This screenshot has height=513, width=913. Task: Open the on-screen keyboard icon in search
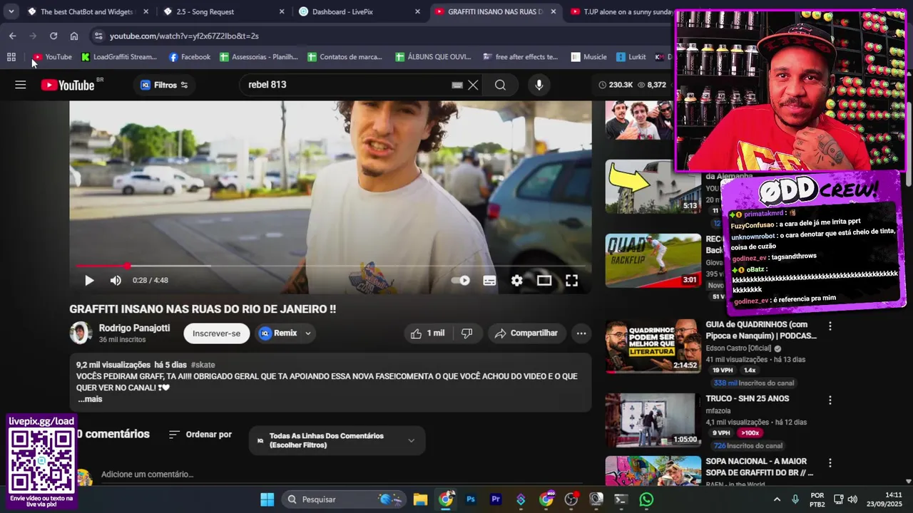tap(457, 85)
